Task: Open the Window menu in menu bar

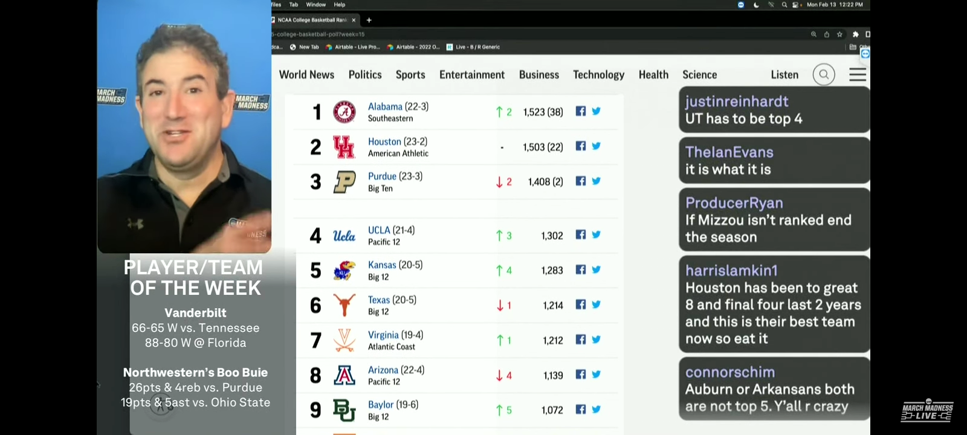Action: (x=315, y=5)
